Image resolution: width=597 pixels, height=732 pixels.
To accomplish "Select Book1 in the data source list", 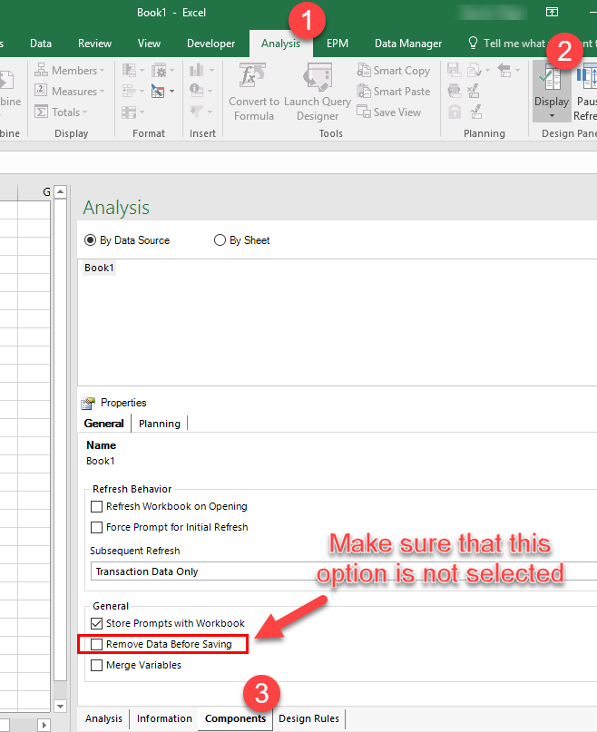I will (x=99, y=268).
